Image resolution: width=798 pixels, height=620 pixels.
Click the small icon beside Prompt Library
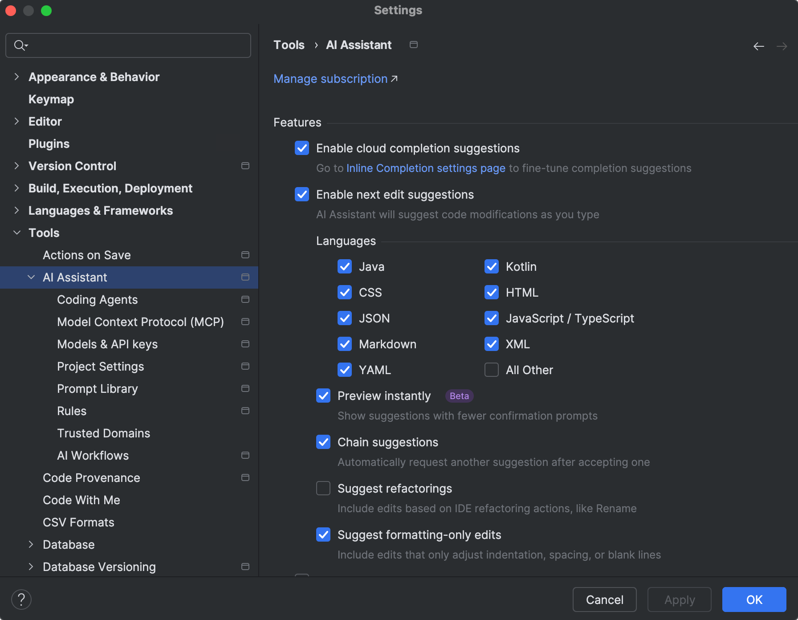coord(245,388)
